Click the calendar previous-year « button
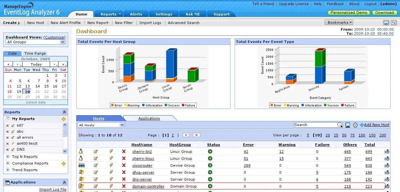 [x=8, y=64]
